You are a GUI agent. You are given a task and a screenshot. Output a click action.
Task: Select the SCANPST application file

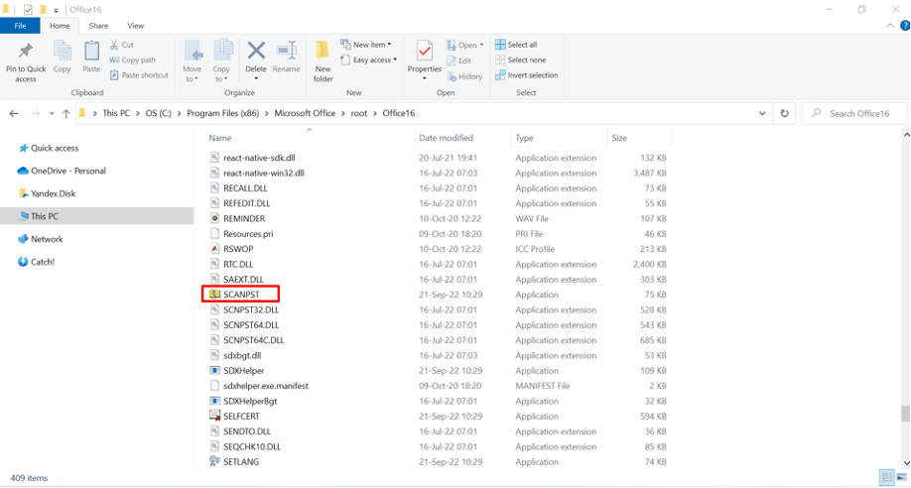click(x=241, y=295)
